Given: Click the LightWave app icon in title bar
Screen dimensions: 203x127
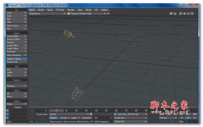Looking at the screenshot, I should [x=7, y=5].
